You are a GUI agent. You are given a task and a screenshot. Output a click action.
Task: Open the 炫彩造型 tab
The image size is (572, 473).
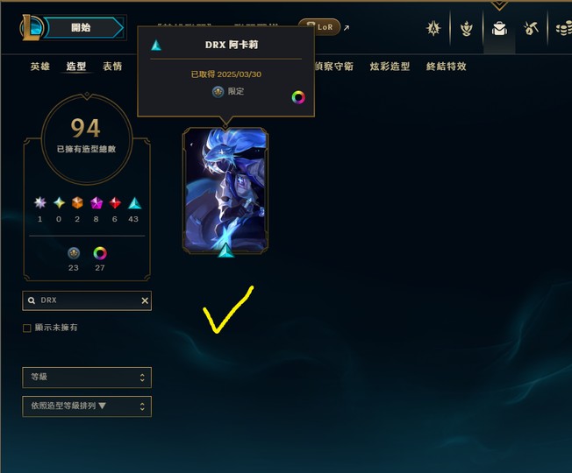point(390,67)
